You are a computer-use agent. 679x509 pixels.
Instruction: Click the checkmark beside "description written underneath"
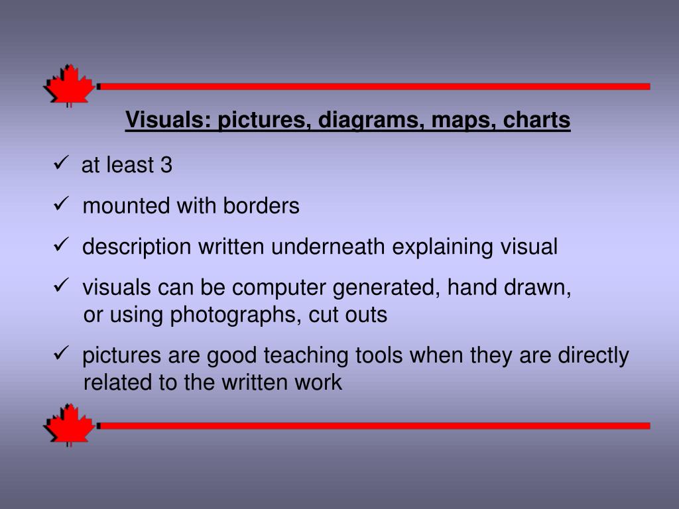coord(61,244)
